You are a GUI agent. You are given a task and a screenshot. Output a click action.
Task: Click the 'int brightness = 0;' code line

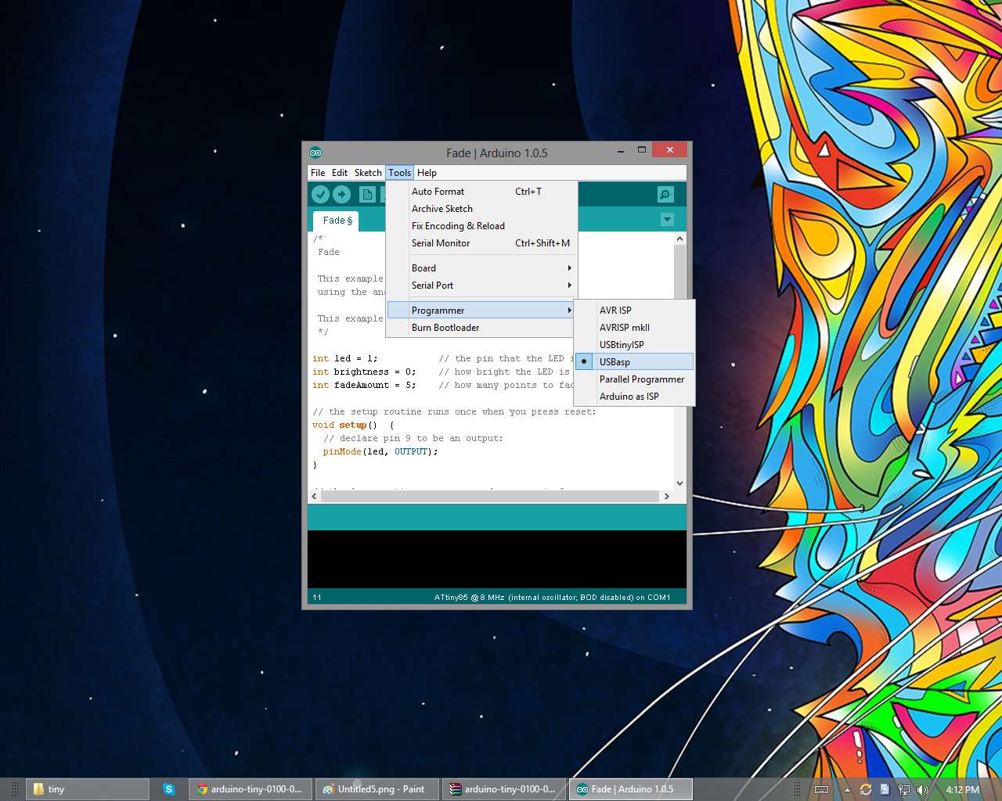[364, 372]
